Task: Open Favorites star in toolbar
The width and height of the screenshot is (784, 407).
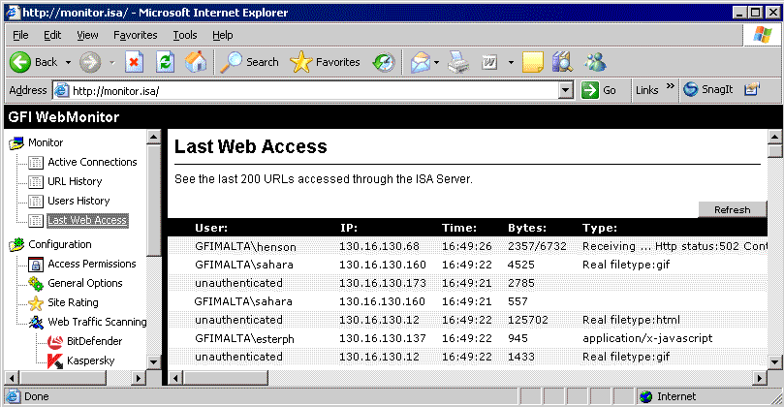Action: coord(300,62)
